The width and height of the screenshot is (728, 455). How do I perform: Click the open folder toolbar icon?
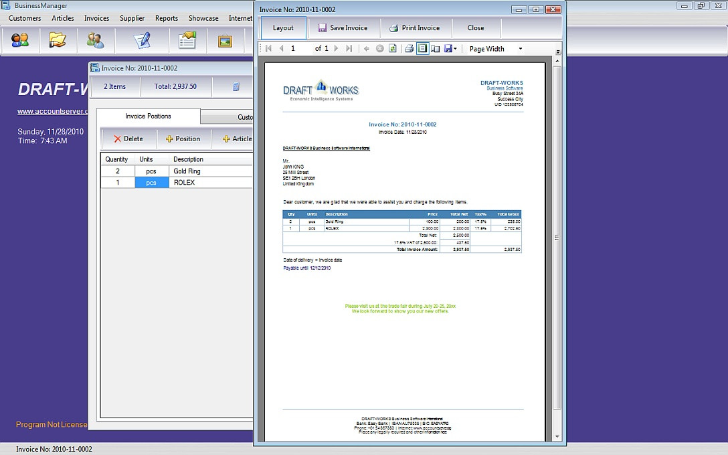(x=58, y=40)
